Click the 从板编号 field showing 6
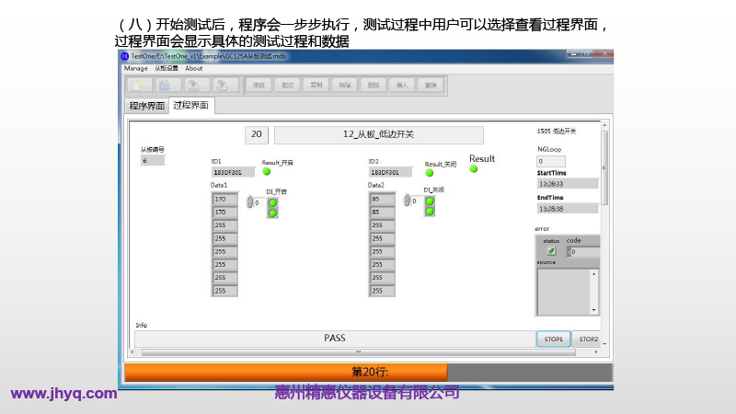The height and width of the screenshot is (414, 736). 153,160
